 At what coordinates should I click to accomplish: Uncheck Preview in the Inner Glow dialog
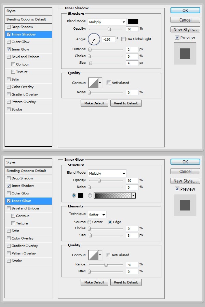(177, 189)
